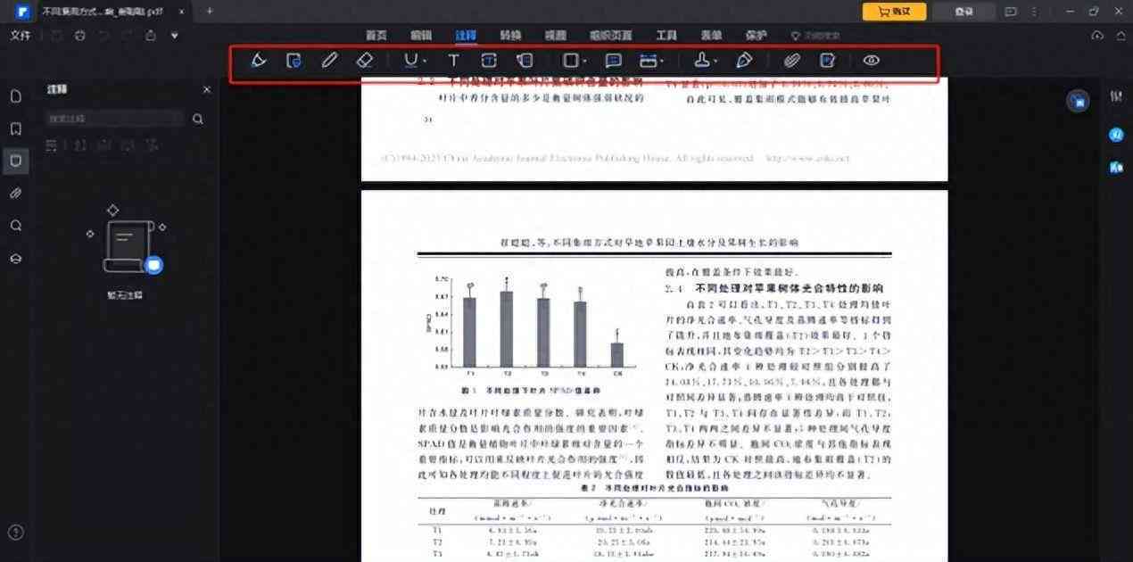Image resolution: width=1133 pixels, height=562 pixels.
Task: Click the floating blue assistant icon
Action: coord(1079,101)
